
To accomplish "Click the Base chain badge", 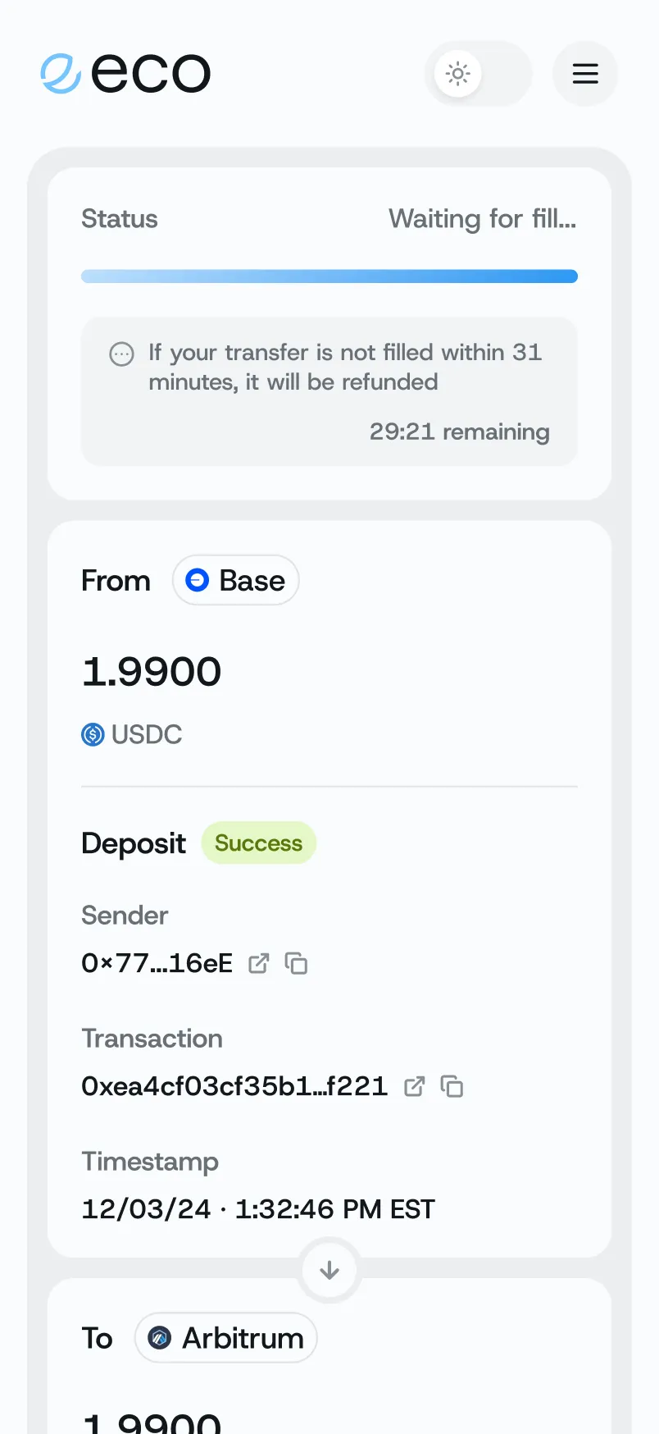I will coord(236,581).
